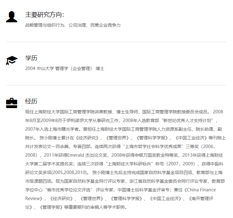The height and width of the screenshot is (218, 233).
Task: Click the line starting 大学第二届学术奖提名奖
Action: pyautogui.click(x=124, y=164)
